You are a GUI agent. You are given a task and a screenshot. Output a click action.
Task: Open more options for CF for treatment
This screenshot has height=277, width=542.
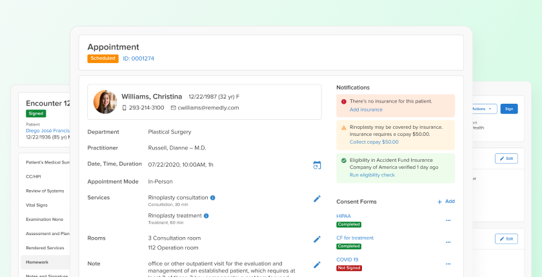pyautogui.click(x=448, y=242)
